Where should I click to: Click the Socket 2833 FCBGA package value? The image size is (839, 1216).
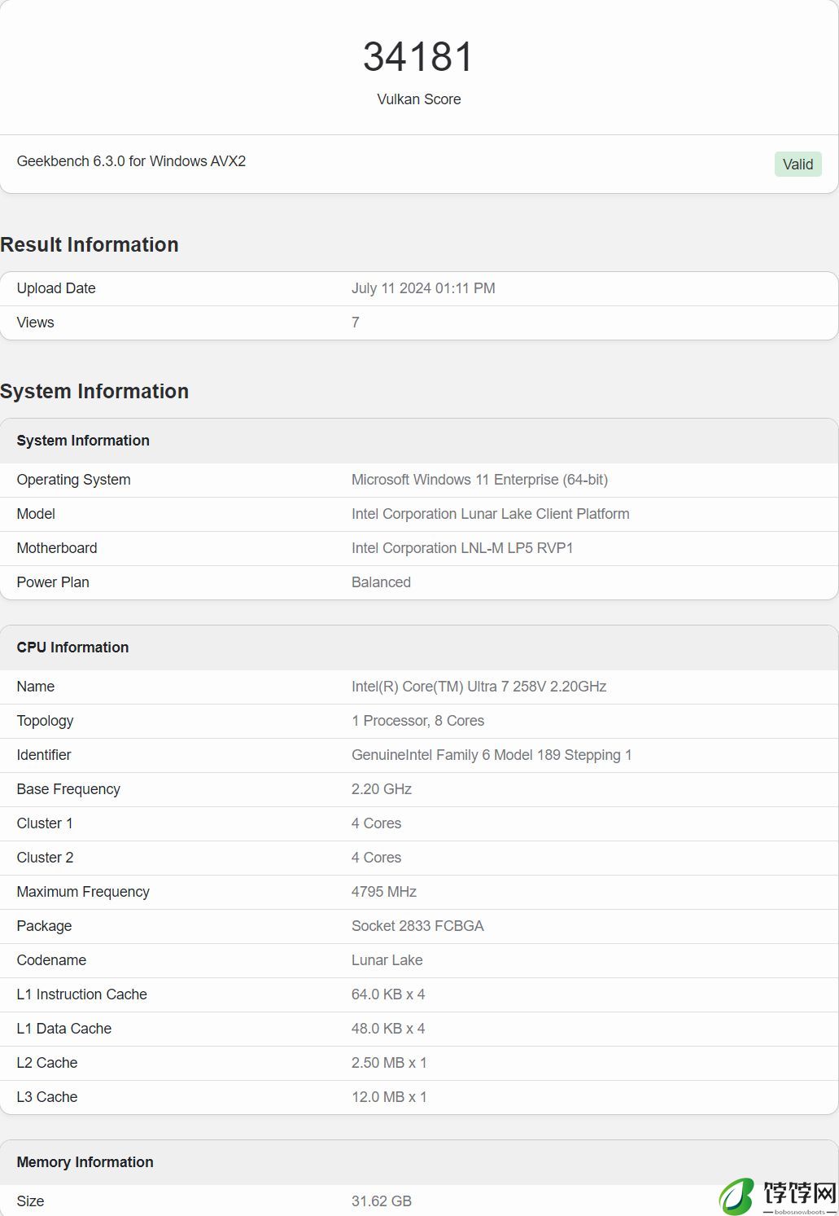point(417,926)
